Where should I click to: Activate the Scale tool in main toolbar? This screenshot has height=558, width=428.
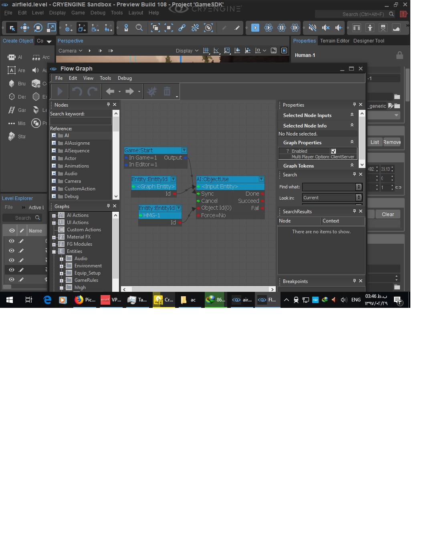tap(51, 28)
